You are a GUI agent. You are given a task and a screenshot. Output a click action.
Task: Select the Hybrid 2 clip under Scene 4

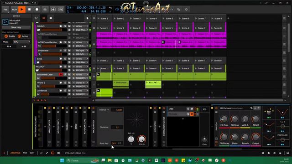point(153,84)
